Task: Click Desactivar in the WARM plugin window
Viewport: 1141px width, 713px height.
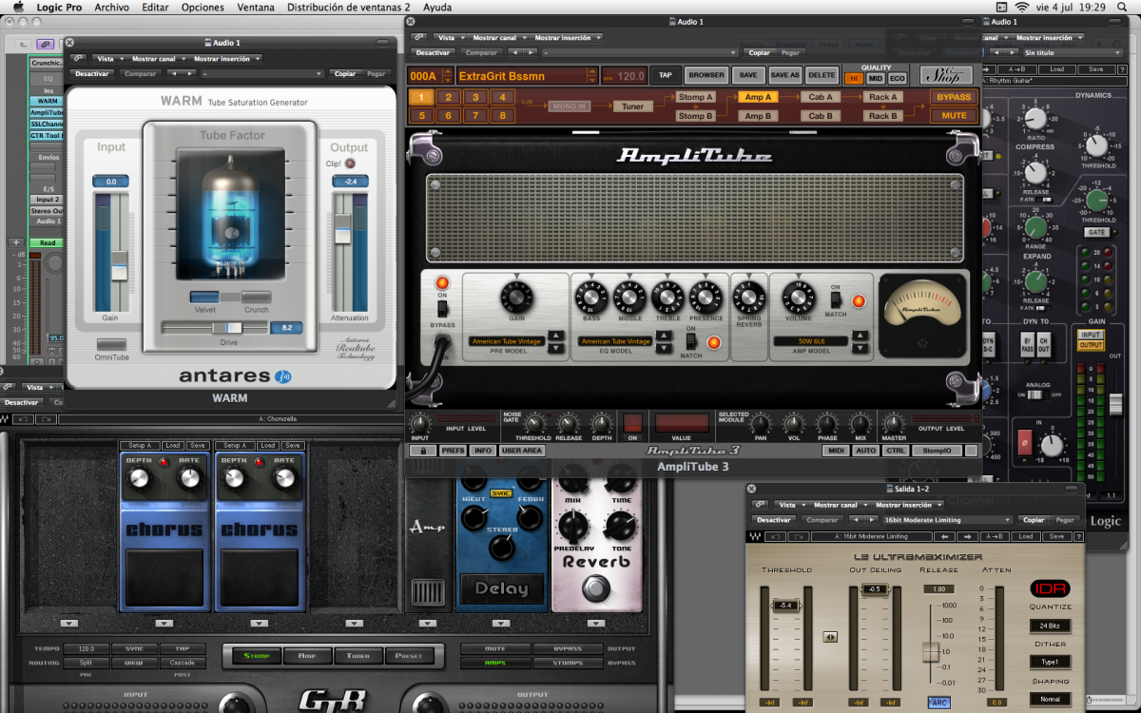Action: pyautogui.click(x=92, y=73)
